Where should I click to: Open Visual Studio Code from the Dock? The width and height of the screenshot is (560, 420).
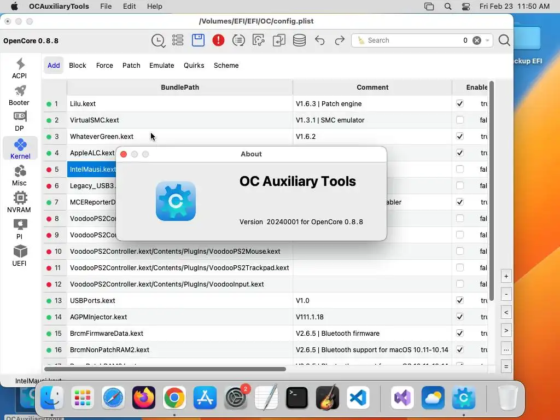coord(358,398)
